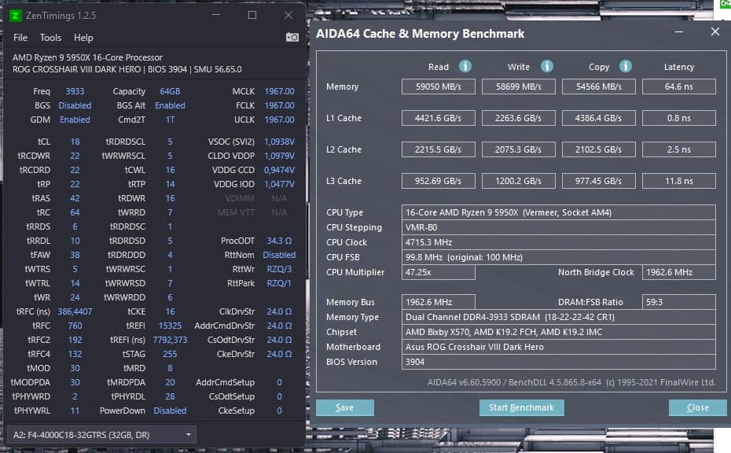
Task: Click the CPU Clock 4715.3 MHz field
Action: pos(559,242)
